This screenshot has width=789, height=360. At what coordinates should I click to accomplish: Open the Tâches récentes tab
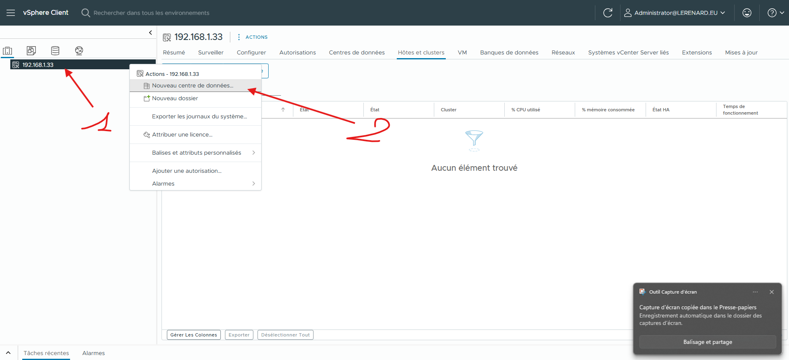[46, 353]
